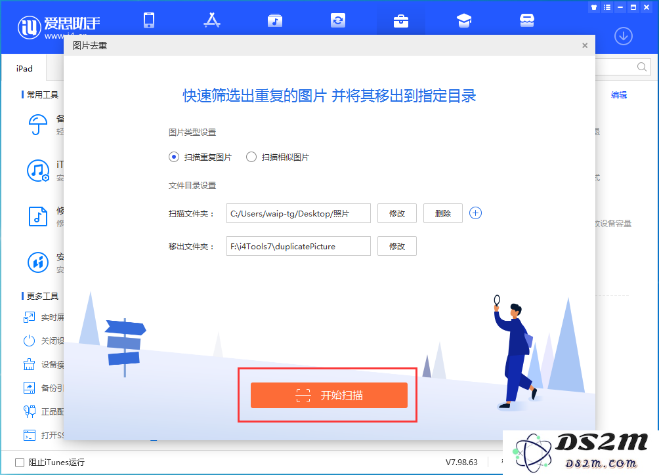Screen dimensions: 659x475
Task: Select 扫描重复图片 radio option
Action: [x=200, y=157]
